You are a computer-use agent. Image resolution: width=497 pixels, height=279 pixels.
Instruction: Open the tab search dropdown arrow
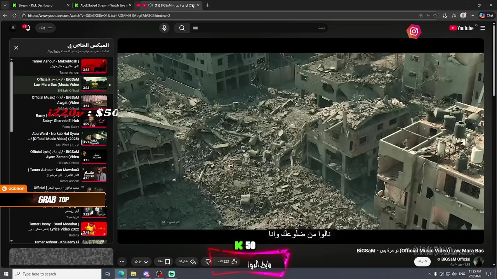5,5
